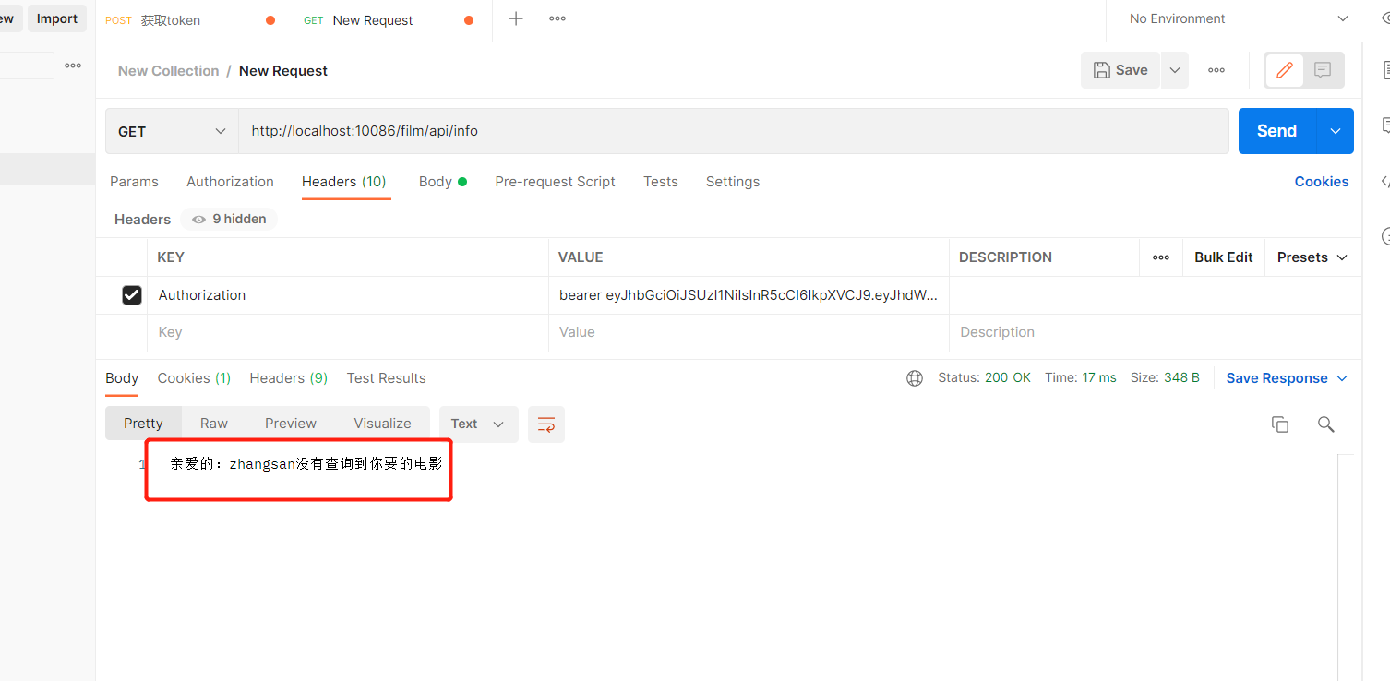
Task: Click Size: 348 B text
Action: point(1165,378)
